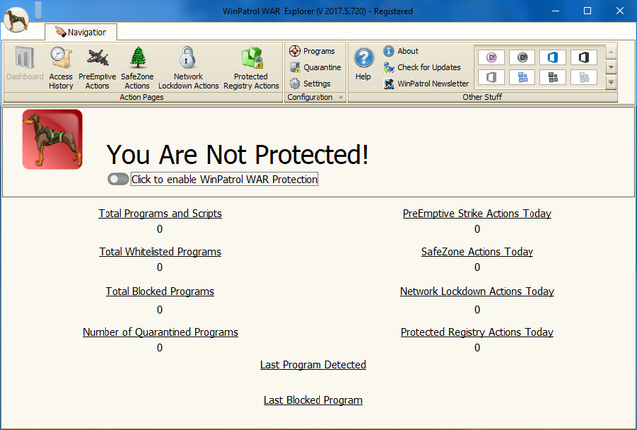Click count under Network Lockdown Actions Today
Image resolution: width=637 pixels, height=430 pixels.
(x=477, y=310)
